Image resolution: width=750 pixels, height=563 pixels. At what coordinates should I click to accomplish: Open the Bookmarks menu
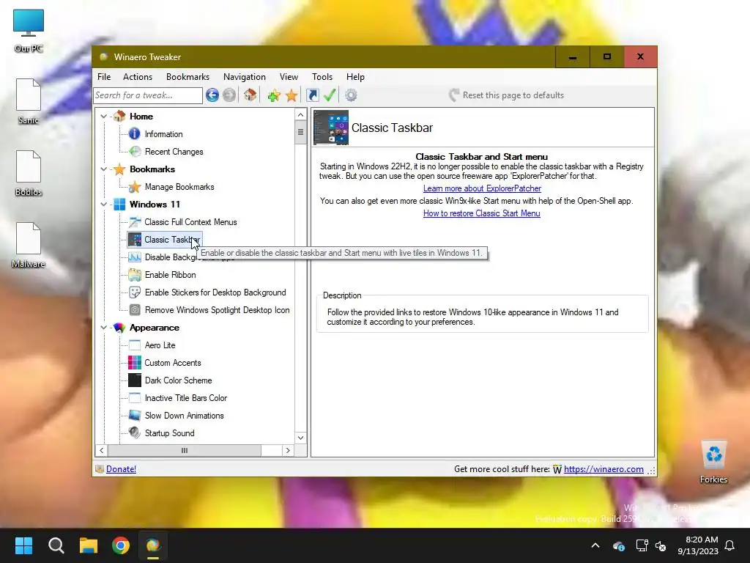187,76
